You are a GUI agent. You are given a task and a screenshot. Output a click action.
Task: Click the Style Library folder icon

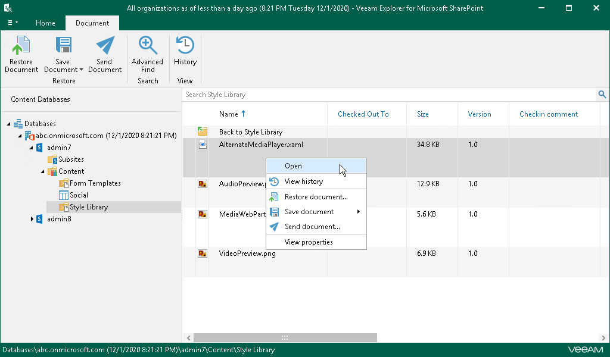(x=64, y=208)
